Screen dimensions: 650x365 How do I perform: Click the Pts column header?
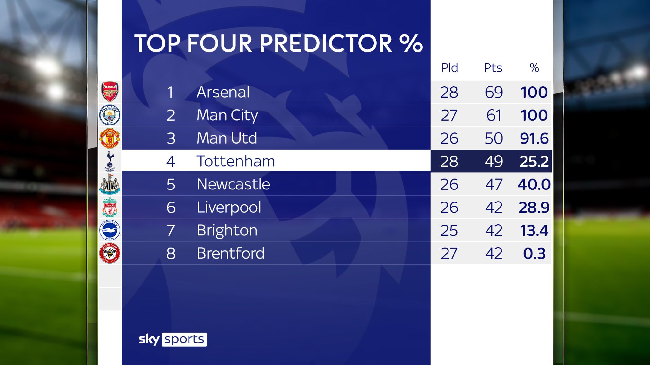click(493, 68)
